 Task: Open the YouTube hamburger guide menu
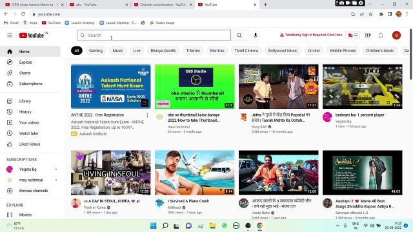(x=10, y=35)
